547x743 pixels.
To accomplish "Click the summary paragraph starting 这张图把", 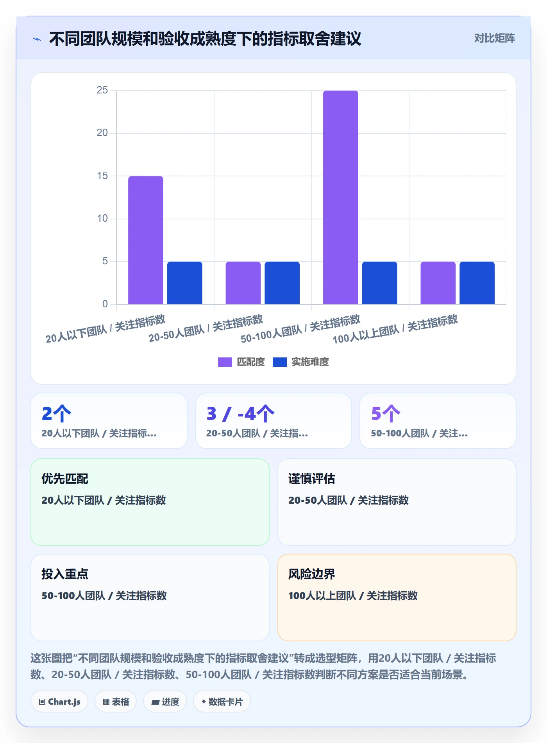I will click(x=263, y=666).
